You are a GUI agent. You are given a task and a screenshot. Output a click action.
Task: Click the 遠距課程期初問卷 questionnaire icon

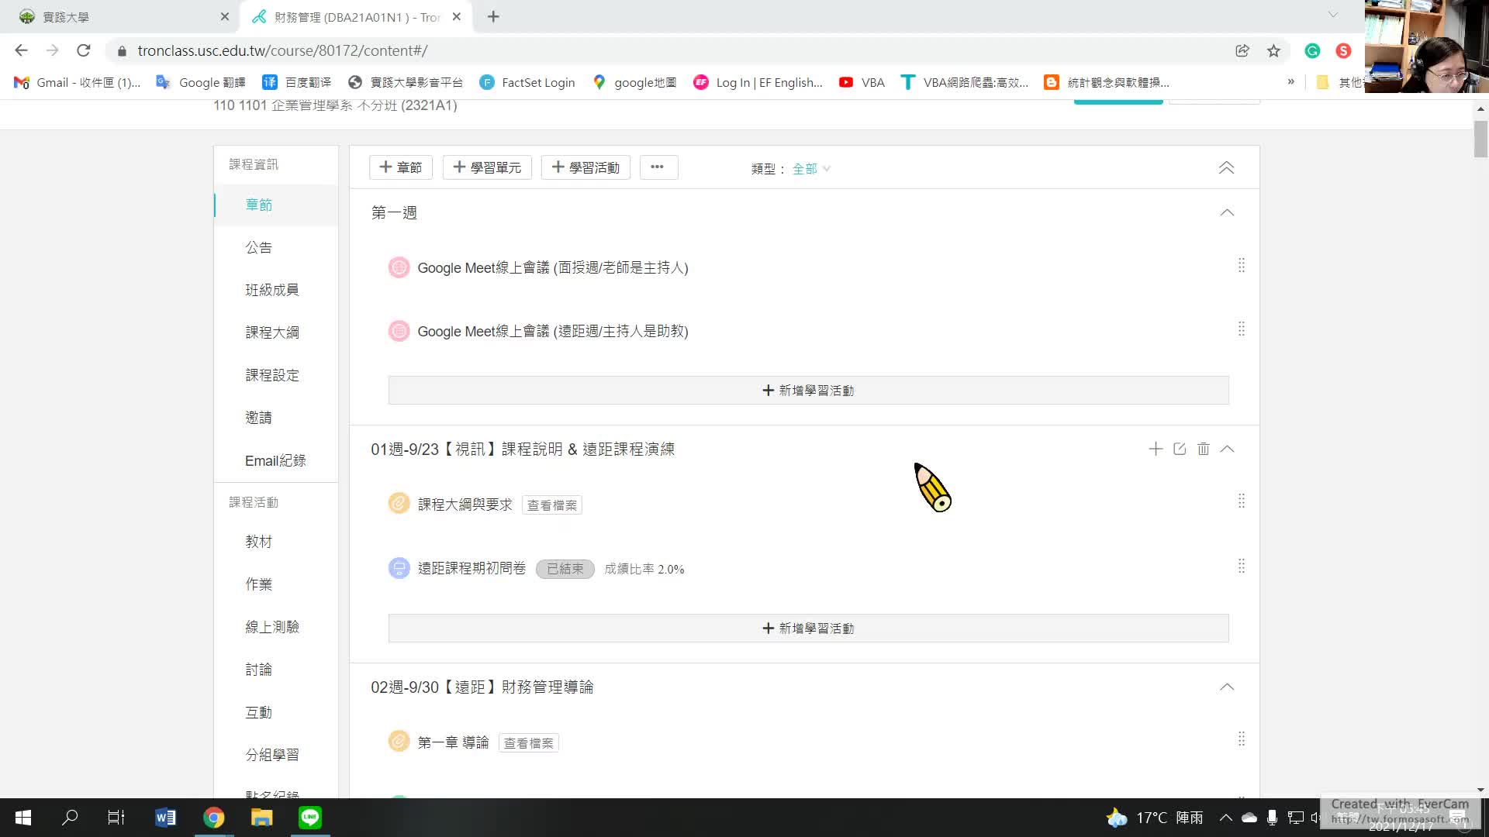coord(399,568)
